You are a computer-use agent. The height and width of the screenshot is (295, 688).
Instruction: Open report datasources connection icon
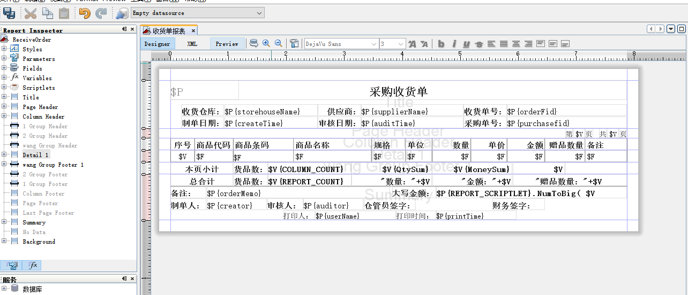tap(122, 13)
